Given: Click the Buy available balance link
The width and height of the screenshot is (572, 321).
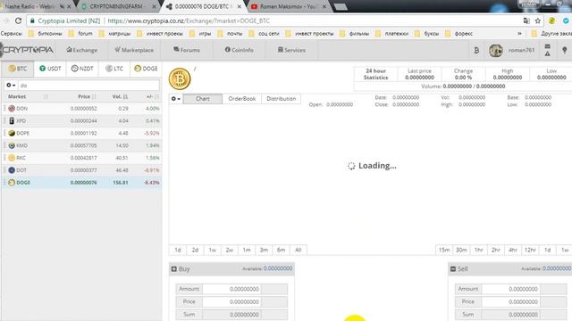Looking at the screenshot, I should click(278, 268).
